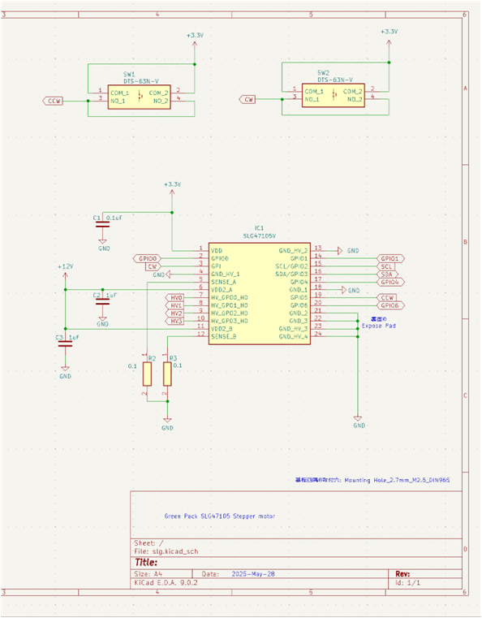Click the File: slg.kicad_sch title block entry
The height and width of the screenshot is (618, 482).
tap(166, 551)
